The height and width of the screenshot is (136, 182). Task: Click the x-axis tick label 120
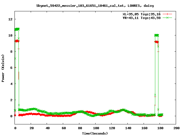click(112, 128)
